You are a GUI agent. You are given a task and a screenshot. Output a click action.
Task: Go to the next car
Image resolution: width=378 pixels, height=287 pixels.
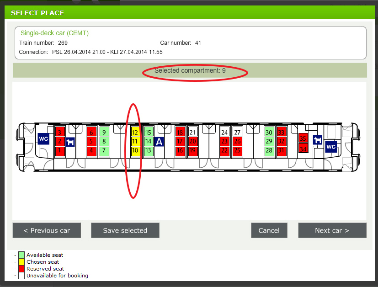coord(332,230)
